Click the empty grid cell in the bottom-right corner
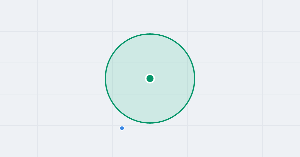This screenshot has width=300, height=157. 281,141
